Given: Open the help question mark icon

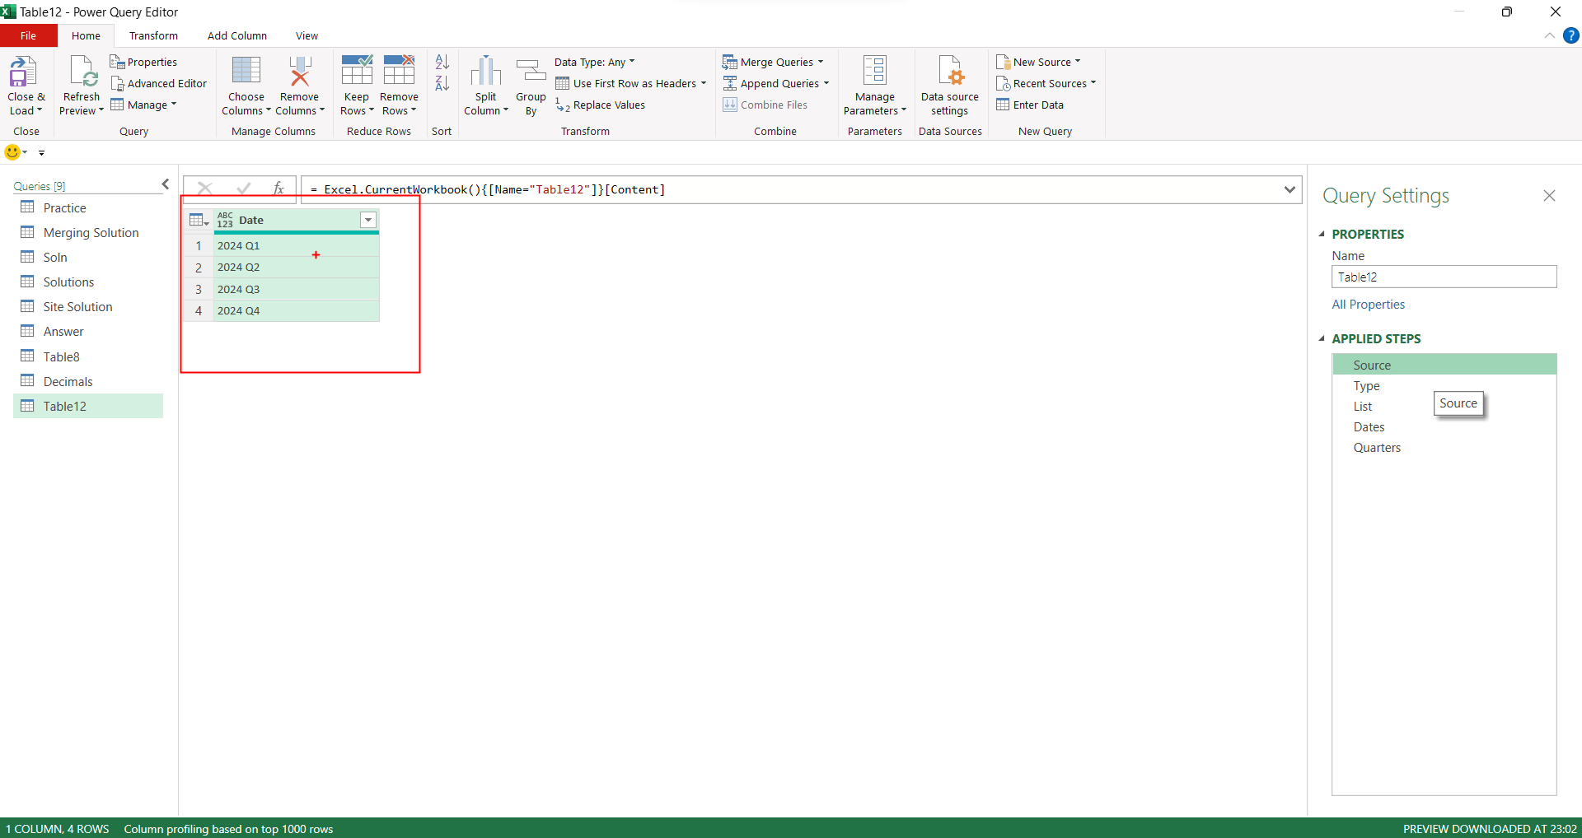Looking at the screenshot, I should (1571, 35).
